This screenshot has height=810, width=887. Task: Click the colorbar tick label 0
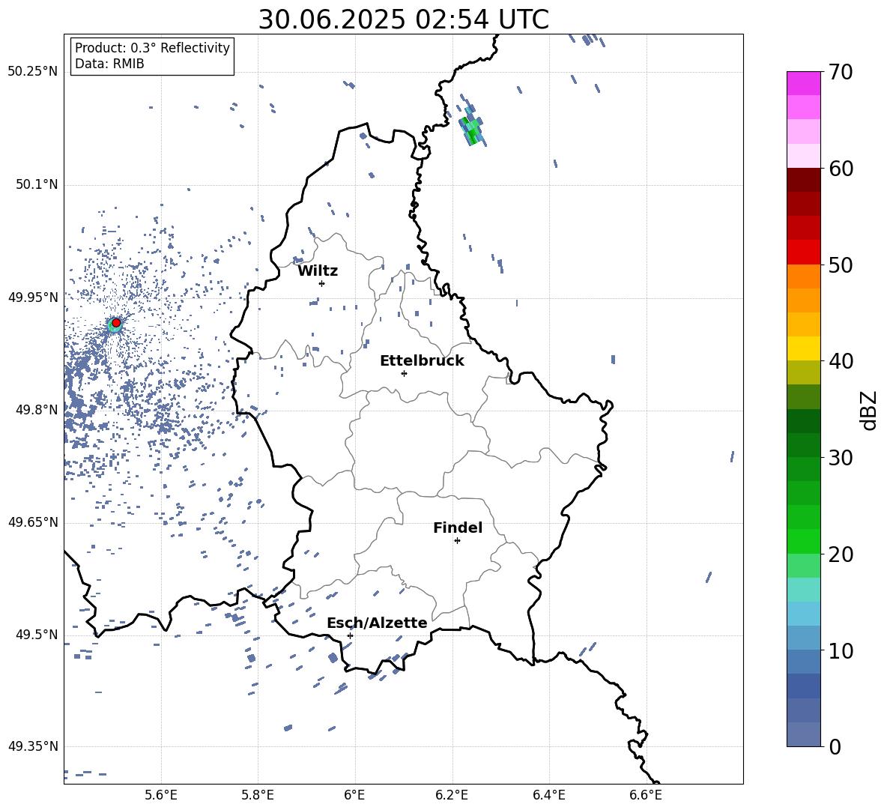(x=835, y=746)
